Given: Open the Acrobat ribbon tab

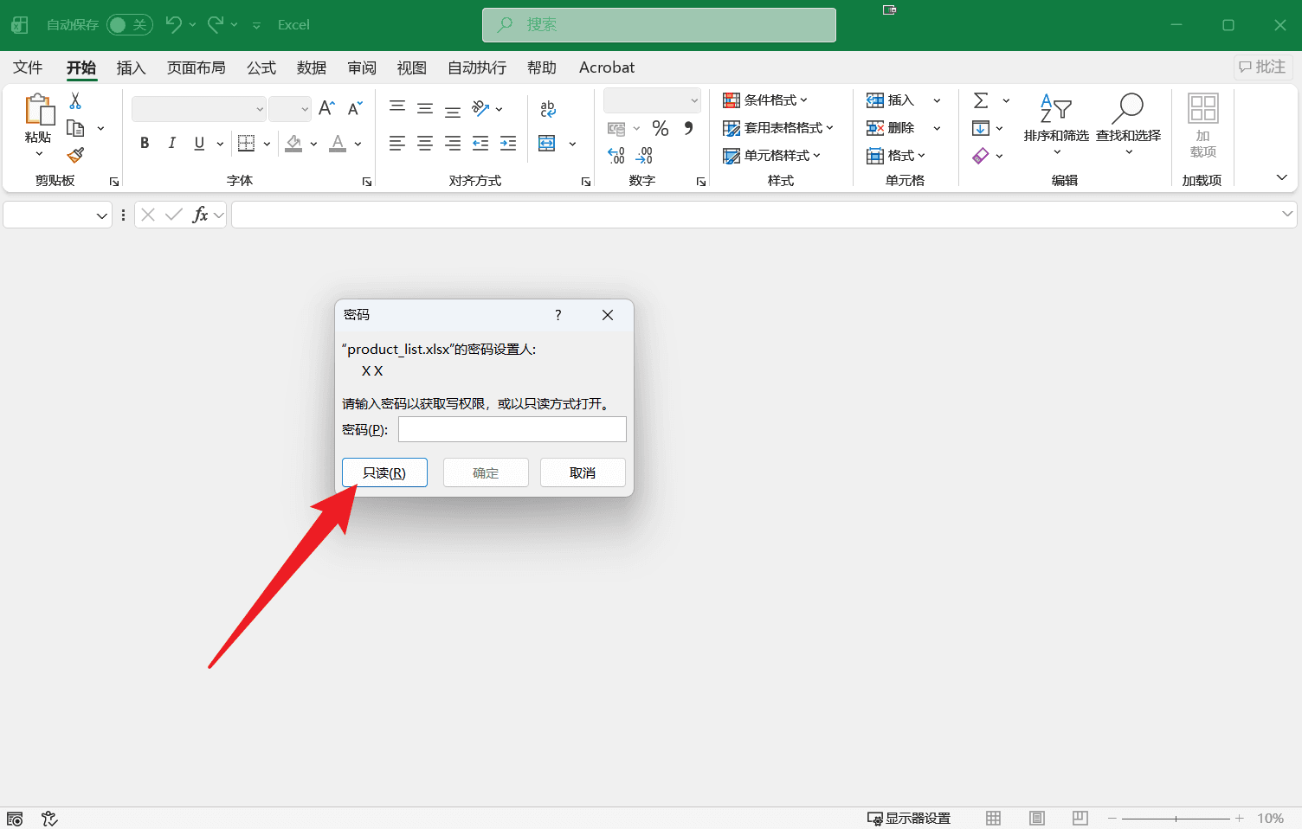Looking at the screenshot, I should pos(606,67).
